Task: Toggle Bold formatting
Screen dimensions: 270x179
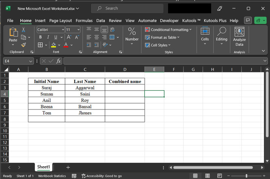Action: pos(40,37)
